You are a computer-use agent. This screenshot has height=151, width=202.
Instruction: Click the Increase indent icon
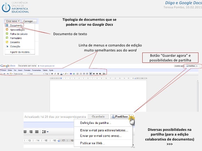[87, 74]
